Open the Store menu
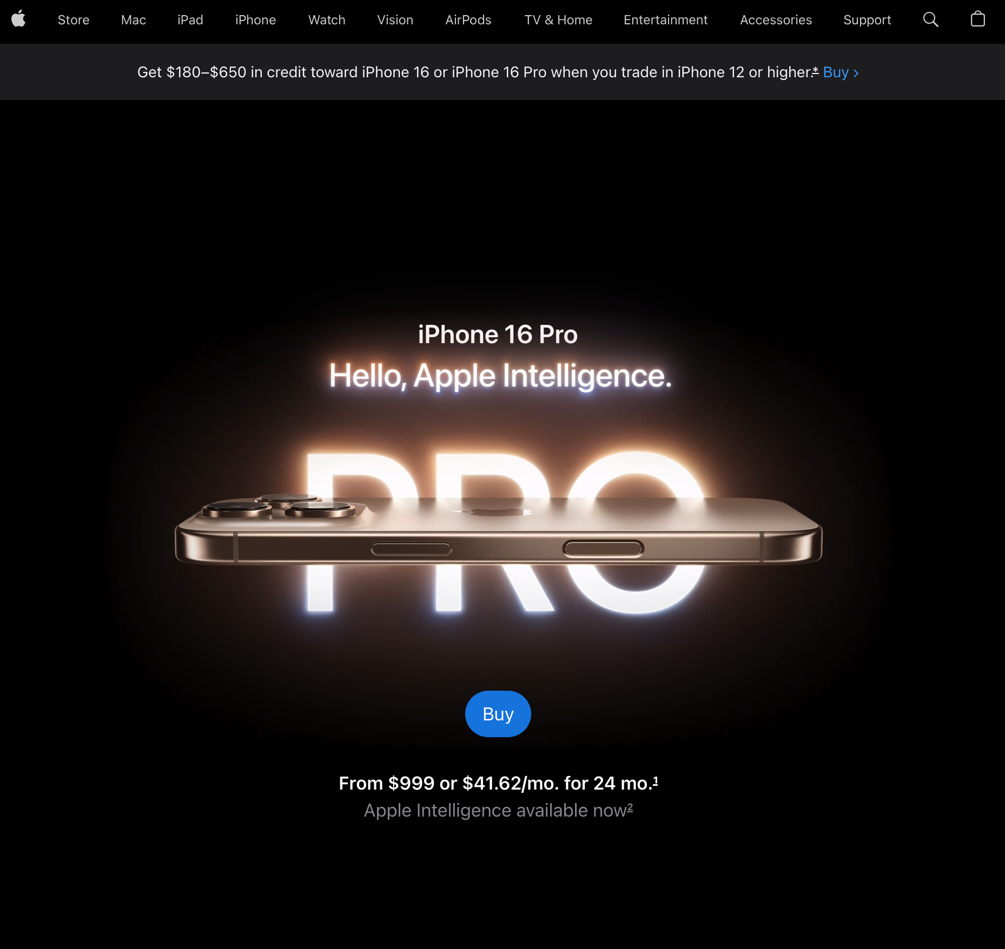Image resolution: width=1005 pixels, height=949 pixels. (x=73, y=21)
